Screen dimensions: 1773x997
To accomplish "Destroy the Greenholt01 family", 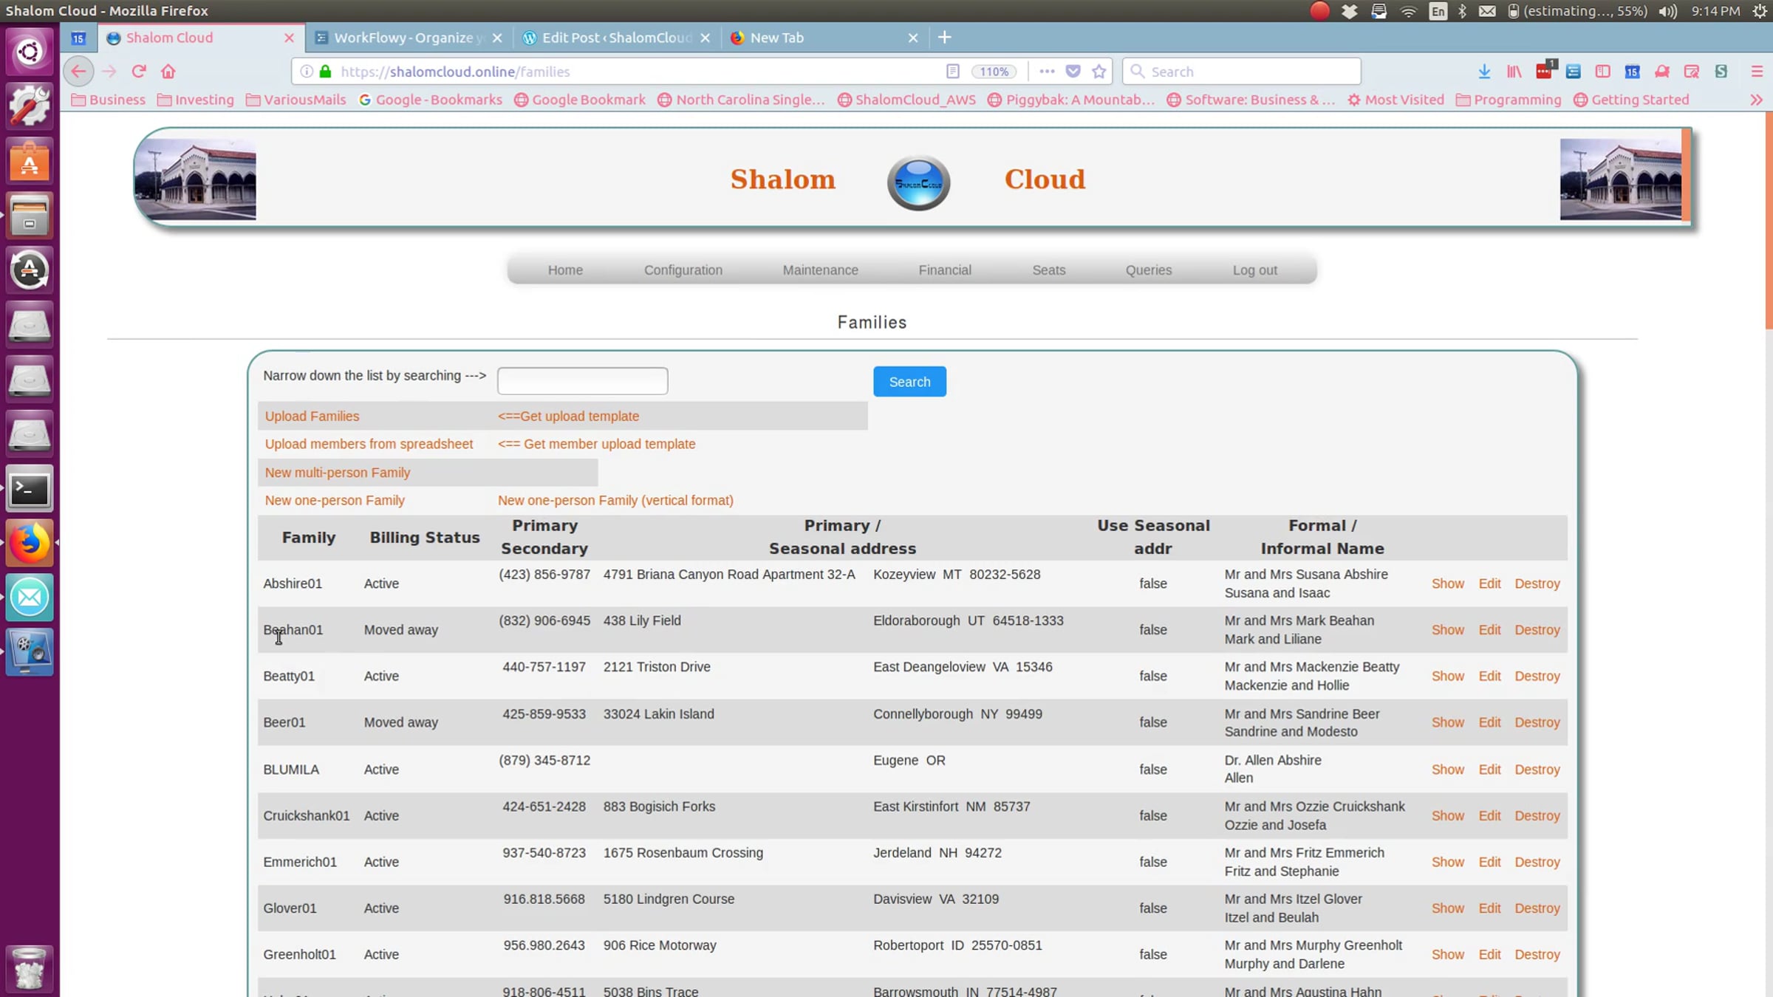I will (1537, 955).
